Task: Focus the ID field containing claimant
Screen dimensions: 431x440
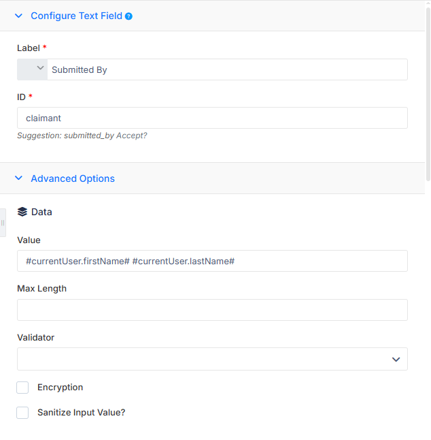Action: [x=212, y=118]
